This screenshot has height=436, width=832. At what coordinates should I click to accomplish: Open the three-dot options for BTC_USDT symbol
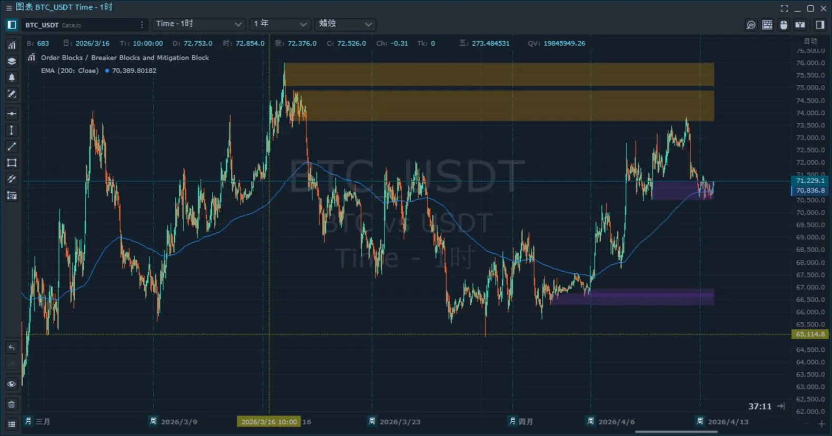[142, 25]
